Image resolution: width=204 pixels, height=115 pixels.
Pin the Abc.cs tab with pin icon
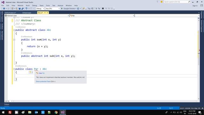(x=45, y=13)
